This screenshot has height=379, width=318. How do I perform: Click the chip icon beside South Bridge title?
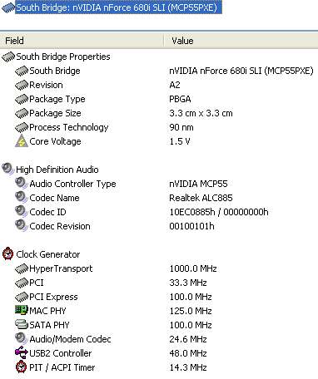8,7
